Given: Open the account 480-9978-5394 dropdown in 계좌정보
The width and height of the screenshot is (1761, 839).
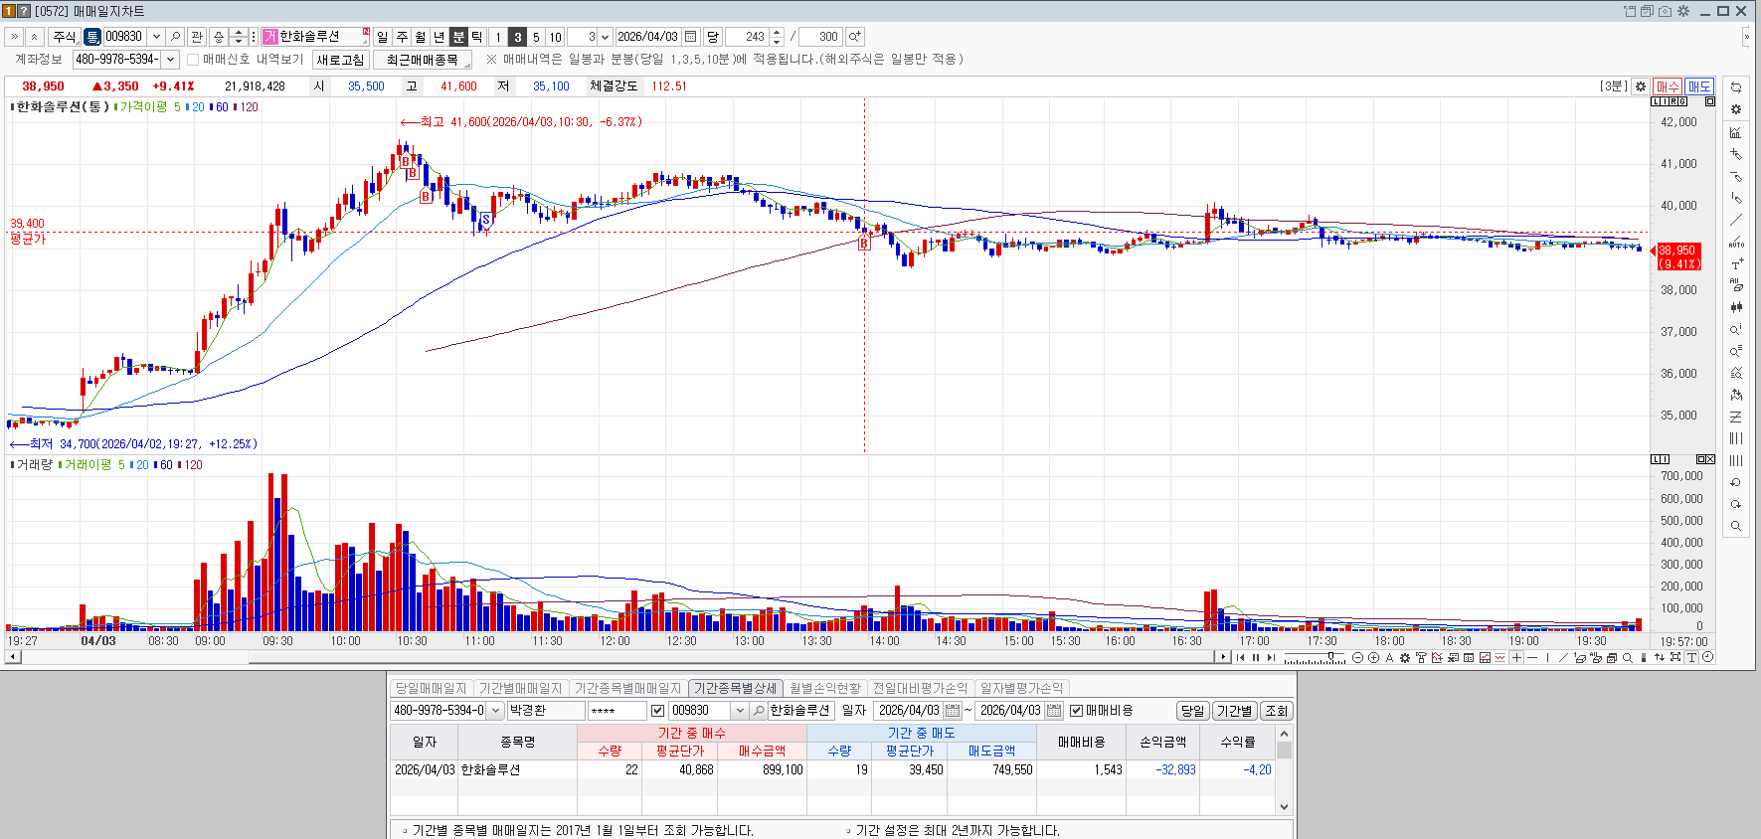Looking at the screenshot, I should pyautogui.click(x=171, y=60).
